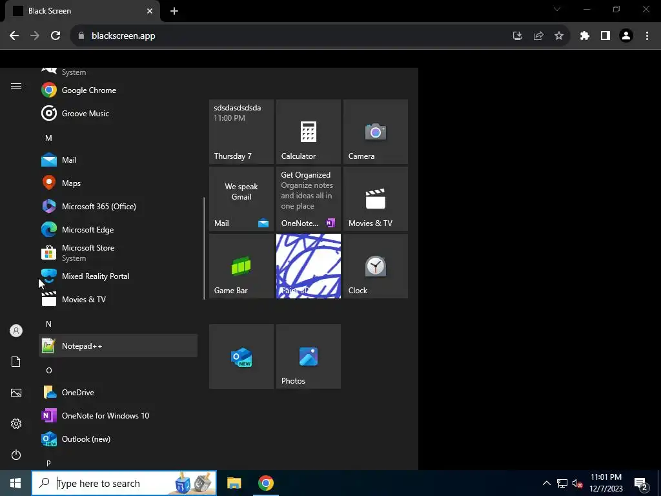
Task: Launch Notepad++ from the app list
Action: (x=118, y=346)
